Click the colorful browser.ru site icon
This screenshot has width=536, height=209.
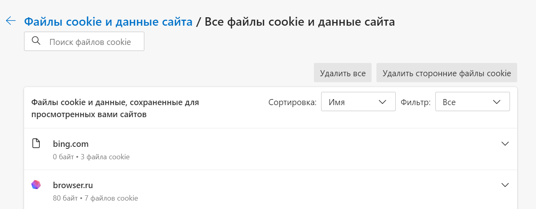coord(36,185)
